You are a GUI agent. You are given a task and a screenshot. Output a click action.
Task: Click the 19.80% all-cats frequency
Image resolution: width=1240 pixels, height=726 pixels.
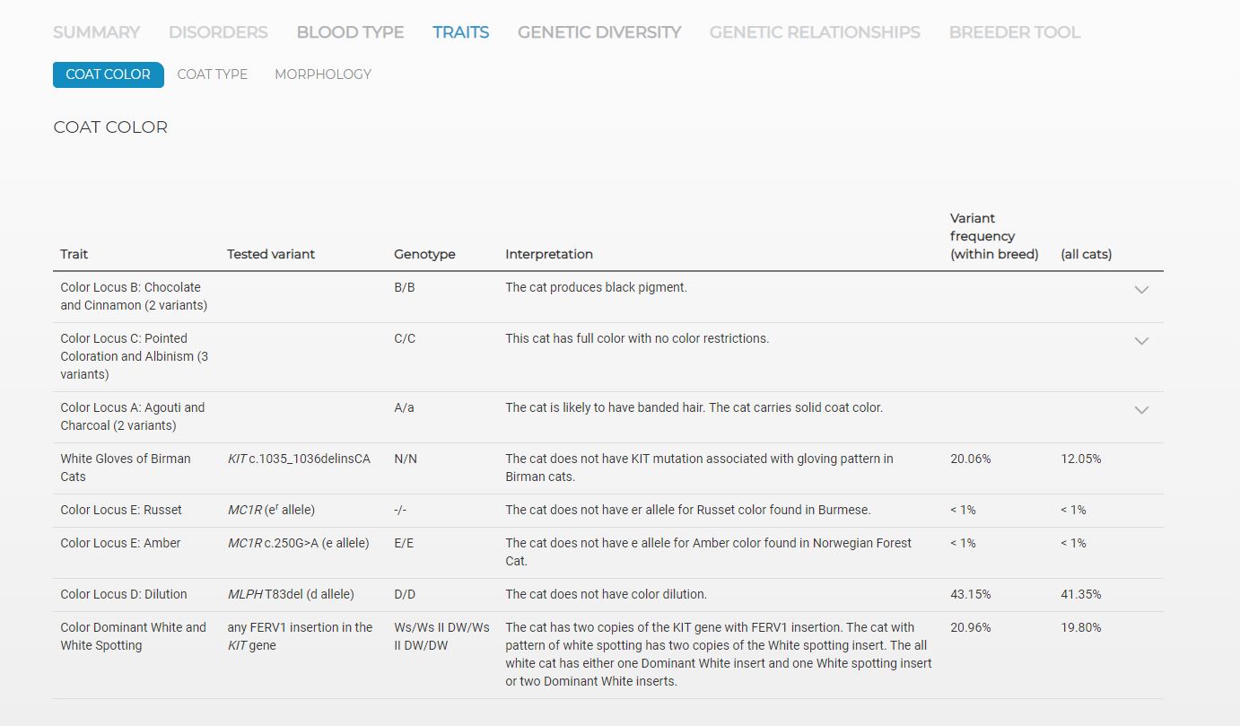pyautogui.click(x=1081, y=627)
